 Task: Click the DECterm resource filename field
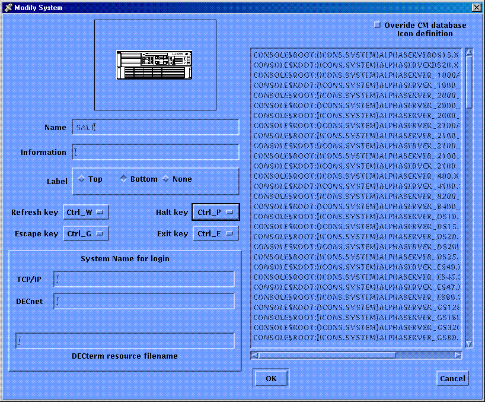[x=125, y=341]
